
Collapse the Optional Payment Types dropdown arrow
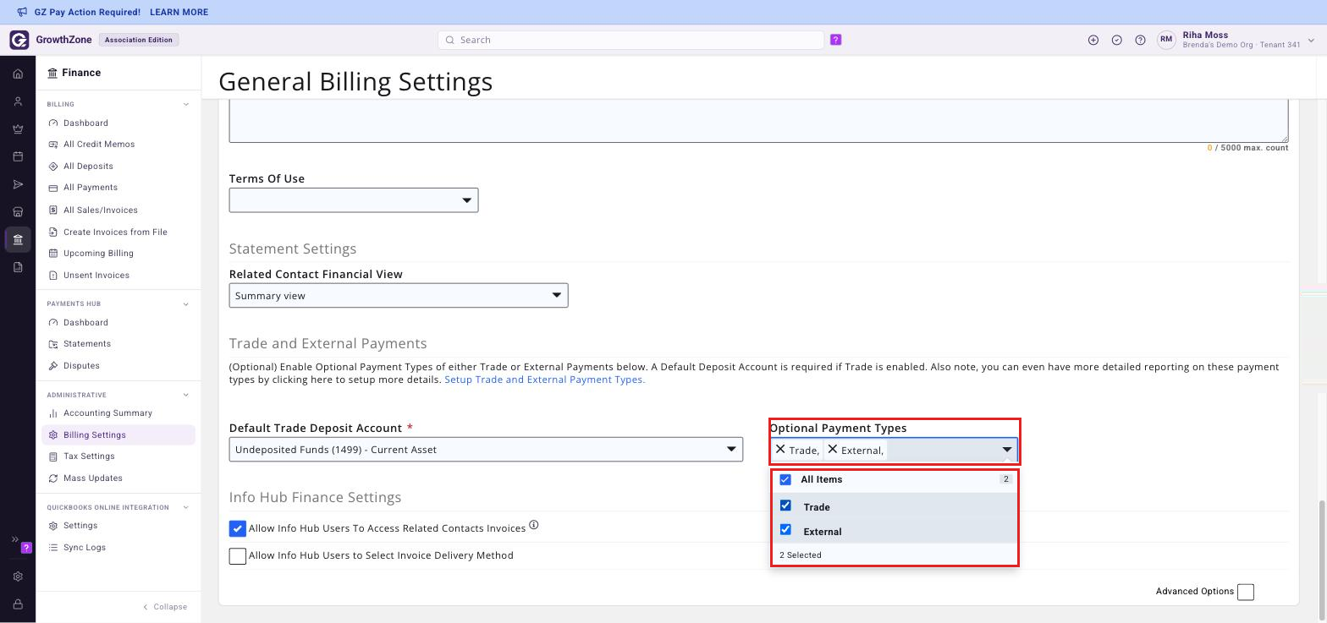point(1007,450)
